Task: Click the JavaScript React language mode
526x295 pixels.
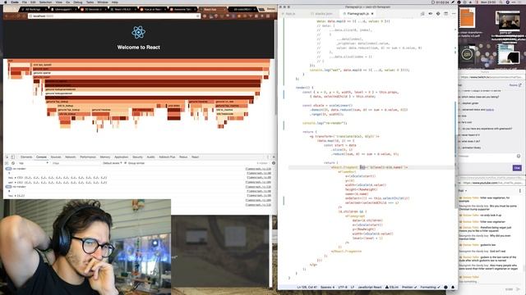Action: click(370, 288)
